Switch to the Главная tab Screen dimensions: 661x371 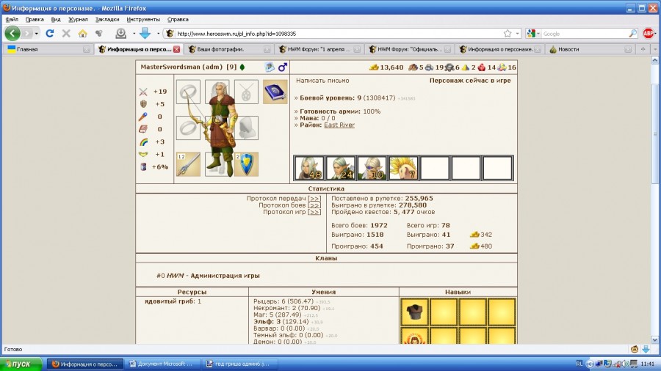(x=48, y=49)
